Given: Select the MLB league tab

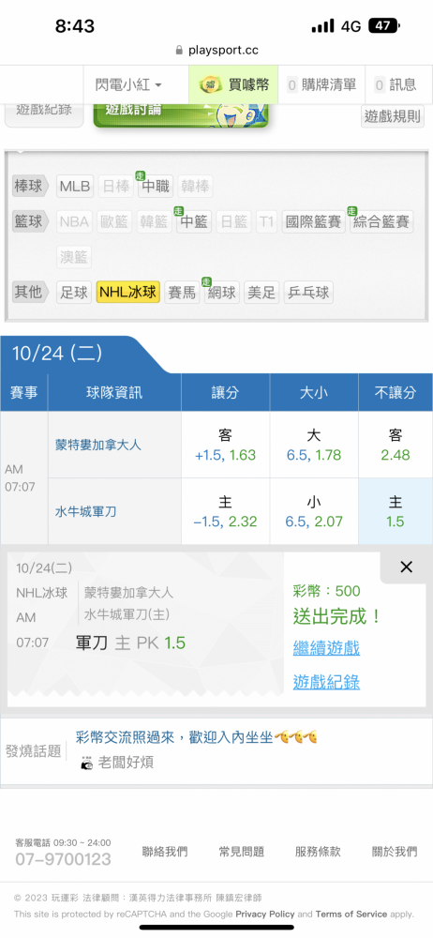Looking at the screenshot, I should pyautogui.click(x=75, y=187).
